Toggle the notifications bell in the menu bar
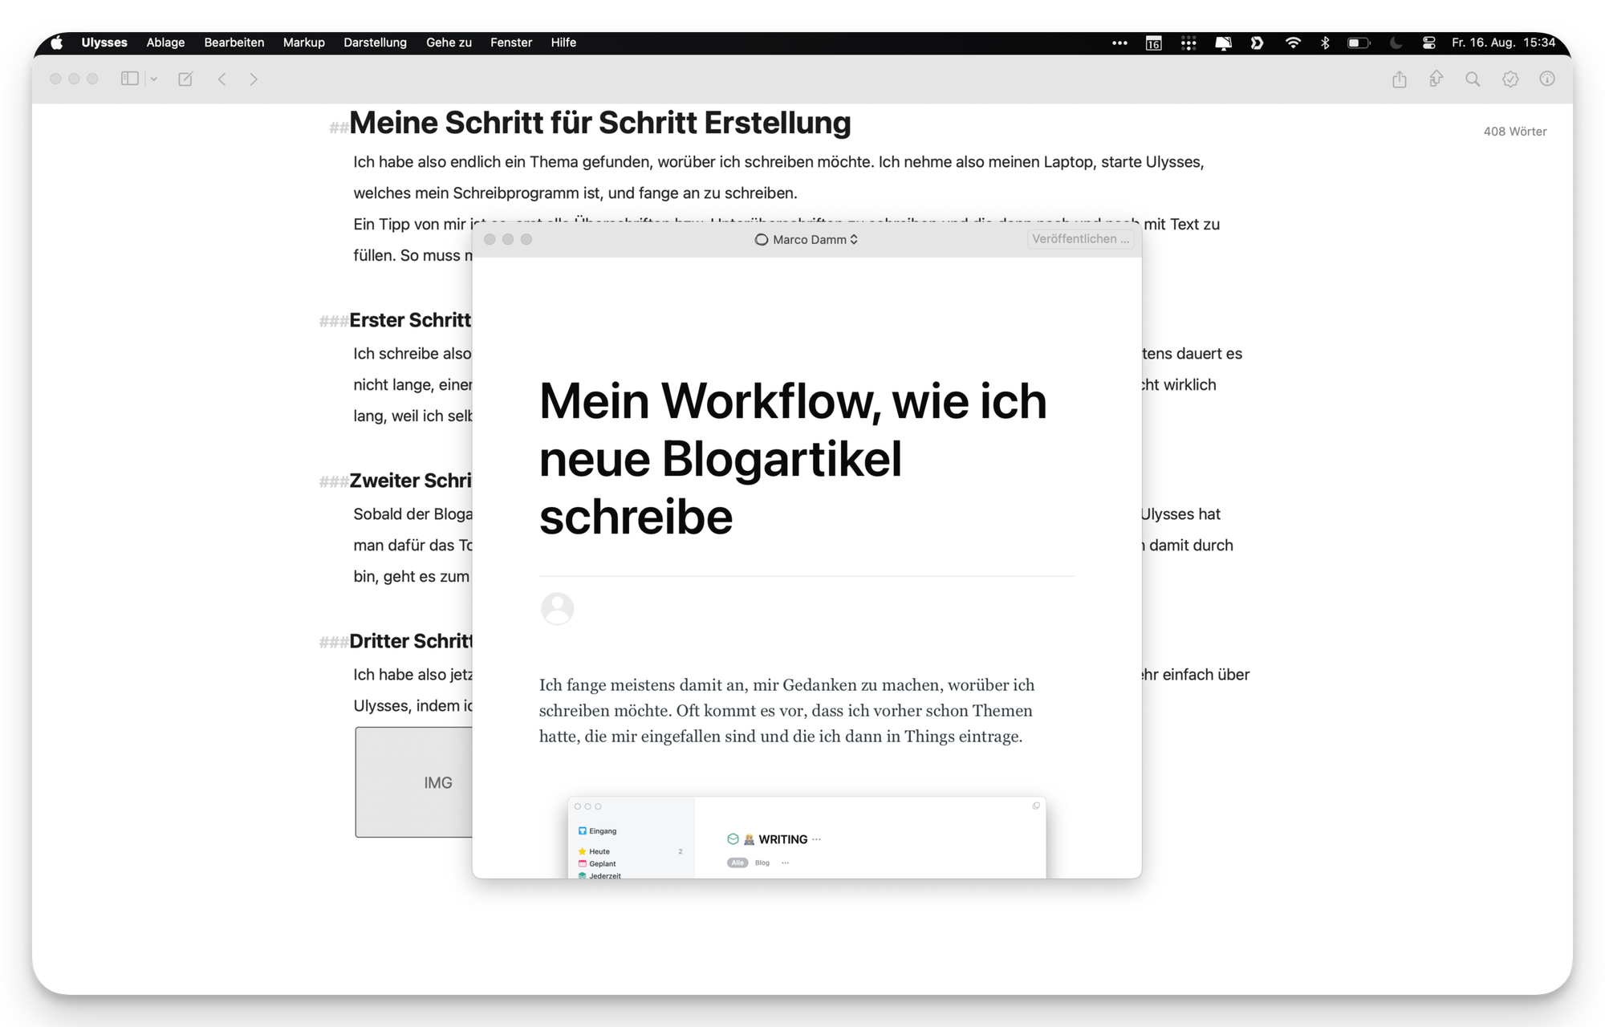1605x1027 pixels. tap(1223, 43)
